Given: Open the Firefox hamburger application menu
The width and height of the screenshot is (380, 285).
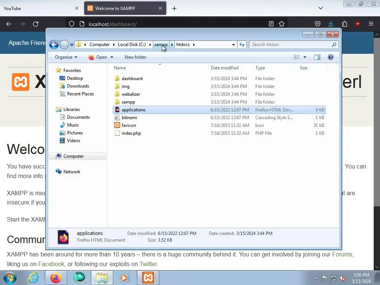Looking at the screenshot, I should click(371, 24).
